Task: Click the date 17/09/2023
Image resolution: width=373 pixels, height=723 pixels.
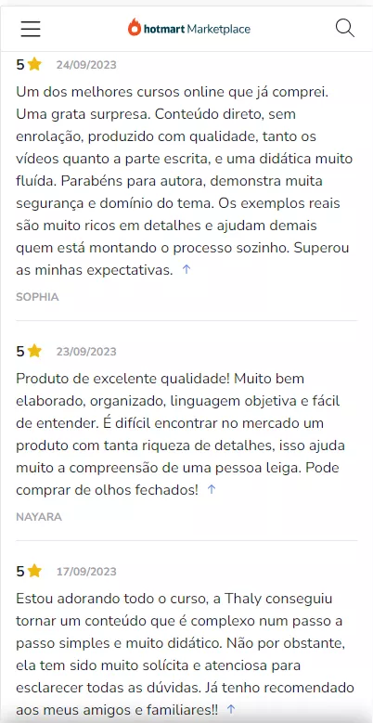Action: coord(86,573)
